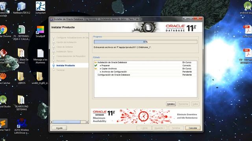Open the Mensaje a los Alumnos file

pyautogui.click(x=40, y=56)
